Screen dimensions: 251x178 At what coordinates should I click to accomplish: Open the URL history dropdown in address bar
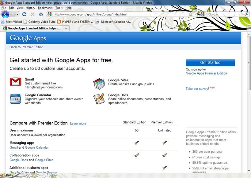point(196,14)
